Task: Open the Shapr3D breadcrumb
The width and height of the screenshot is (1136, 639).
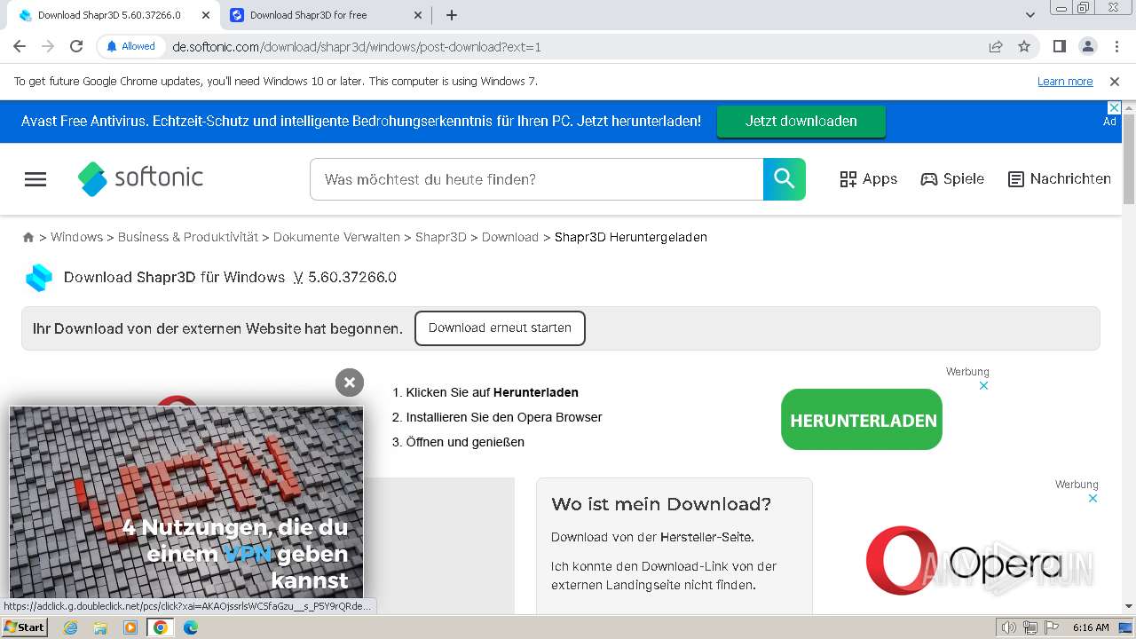Action: [440, 237]
